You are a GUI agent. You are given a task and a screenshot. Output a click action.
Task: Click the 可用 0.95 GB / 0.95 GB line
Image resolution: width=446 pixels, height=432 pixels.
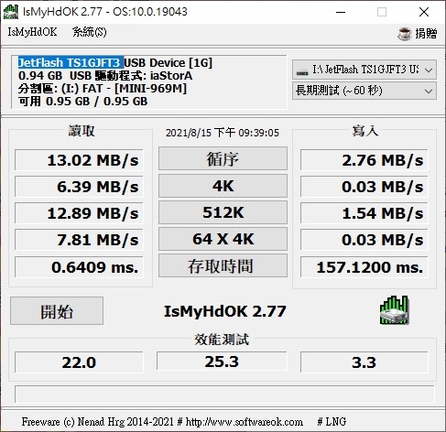(x=82, y=102)
